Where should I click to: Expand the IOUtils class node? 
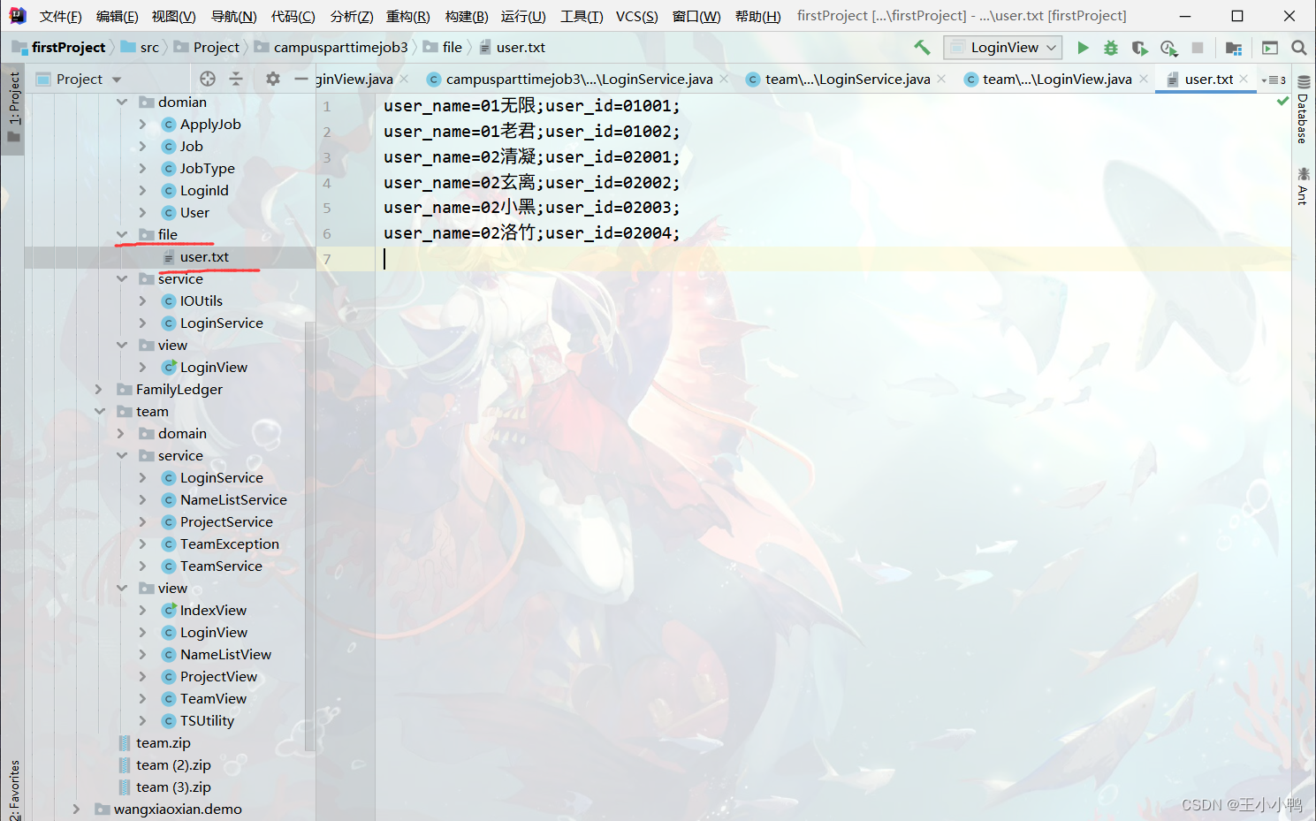coord(142,301)
